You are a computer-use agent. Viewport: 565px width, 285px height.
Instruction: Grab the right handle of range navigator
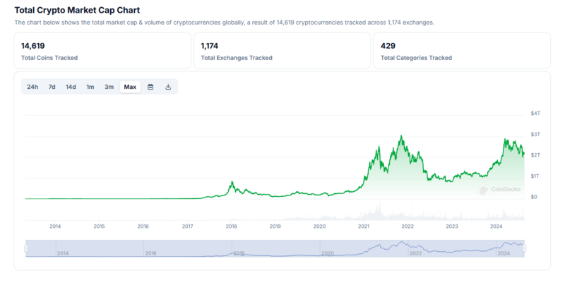[x=524, y=248]
